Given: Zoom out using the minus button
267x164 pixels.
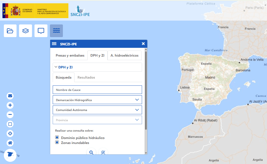Looking at the screenshot, I should point(10,115).
